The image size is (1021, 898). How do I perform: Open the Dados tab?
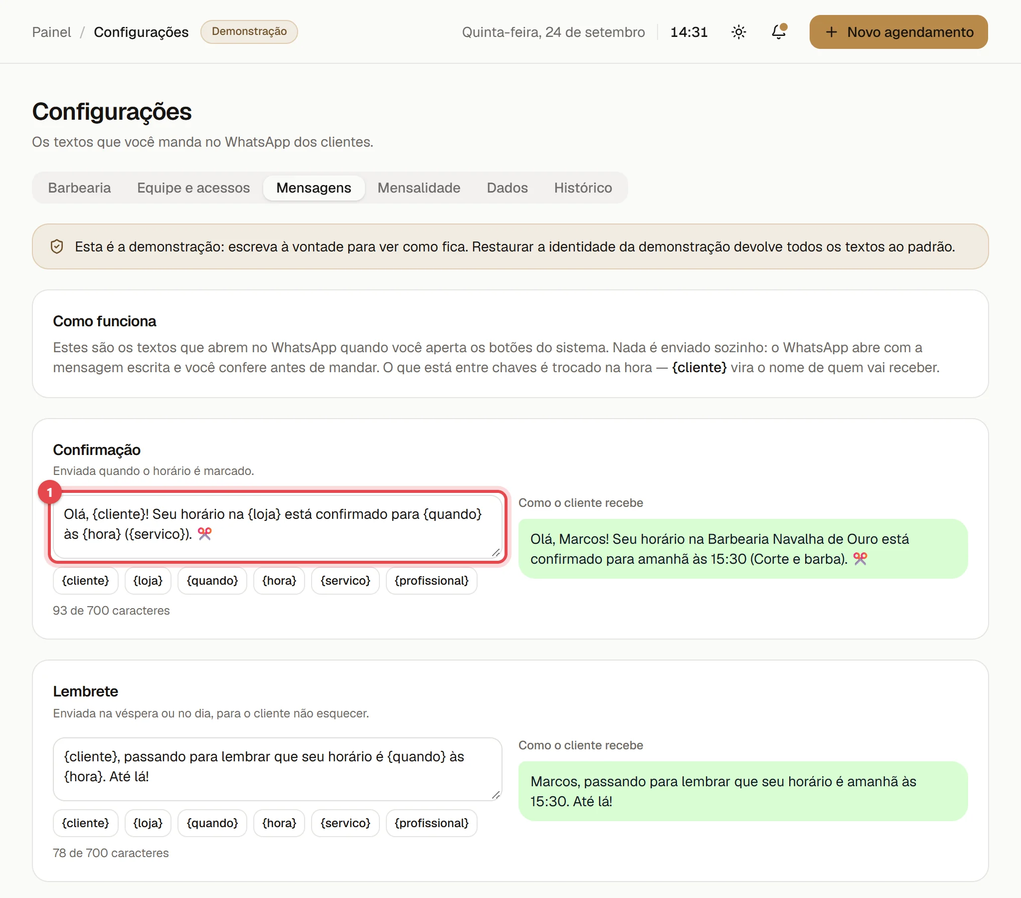pos(507,188)
